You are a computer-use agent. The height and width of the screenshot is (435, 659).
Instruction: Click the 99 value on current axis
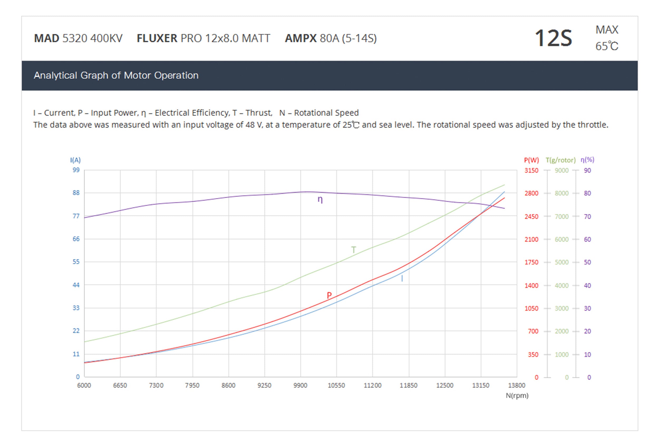76,170
